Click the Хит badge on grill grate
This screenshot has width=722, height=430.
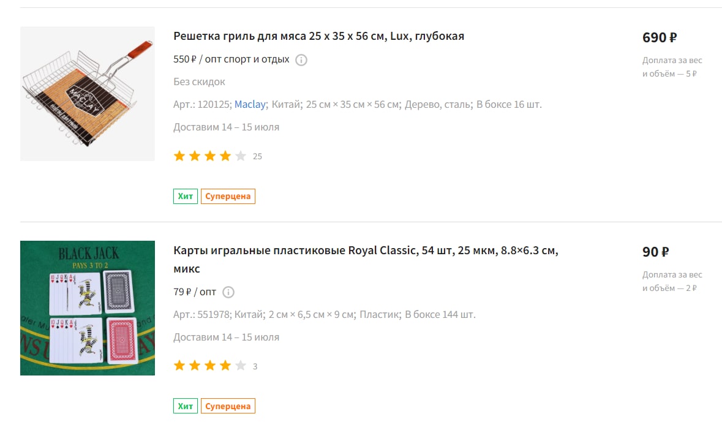186,196
